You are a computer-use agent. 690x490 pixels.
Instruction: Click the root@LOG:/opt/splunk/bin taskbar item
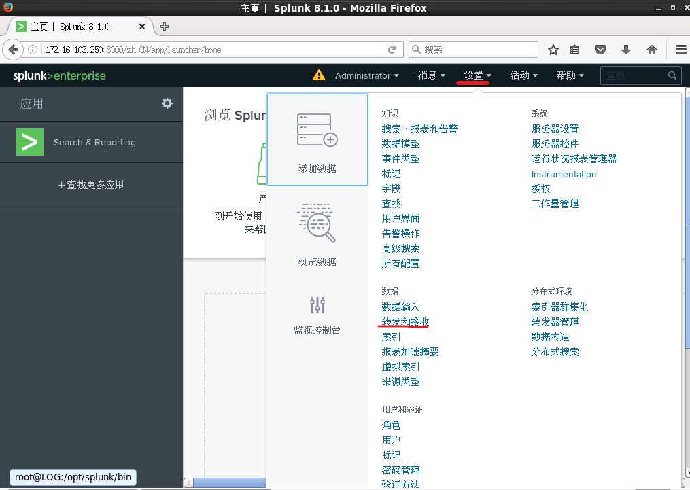73,477
